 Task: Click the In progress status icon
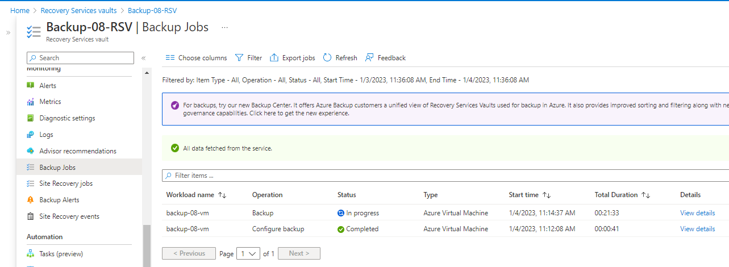(340, 213)
